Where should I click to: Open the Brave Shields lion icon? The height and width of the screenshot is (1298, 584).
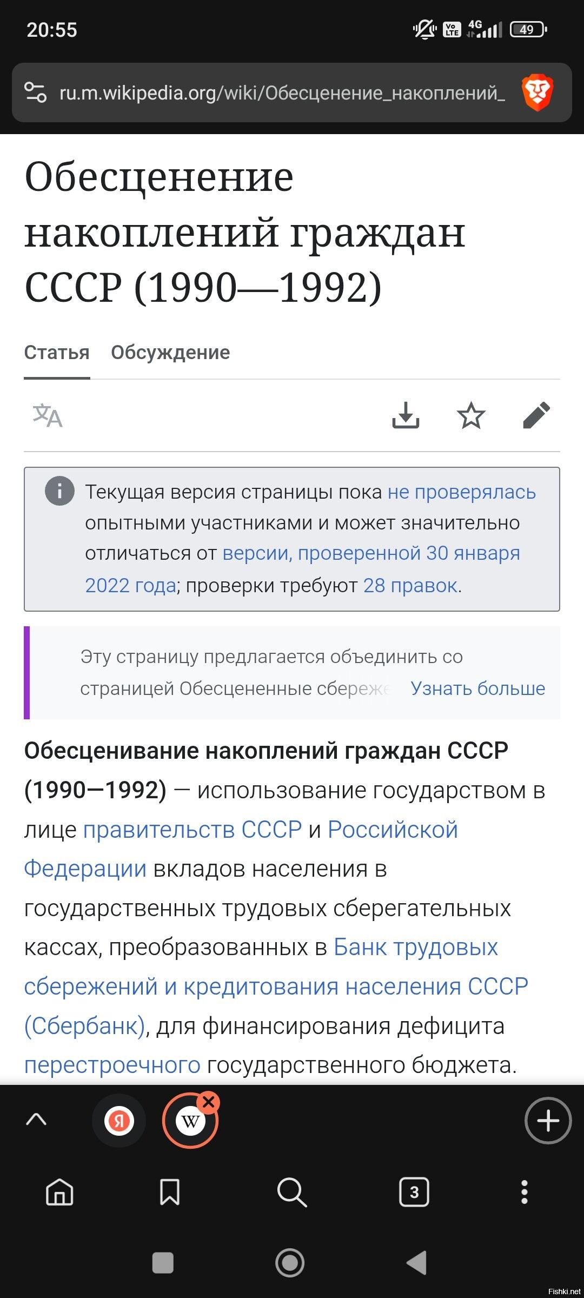pyautogui.click(x=537, y=93)
